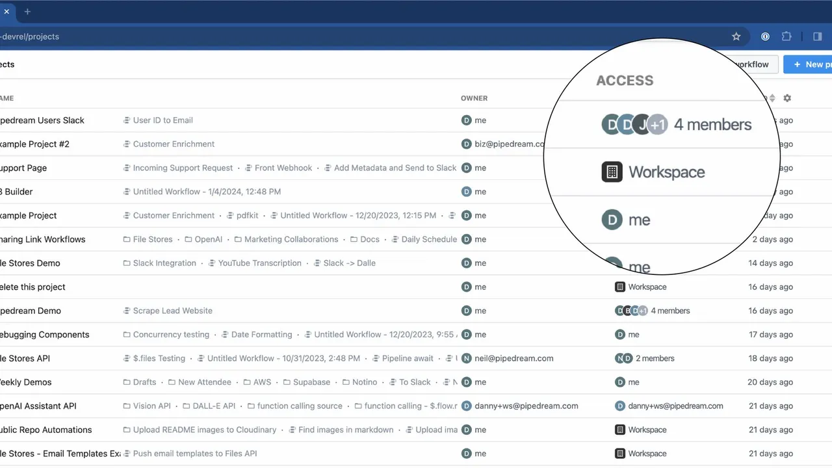Screen dimensions: 832x468
Task: Open the Debugging Components project
Action: (45, 335)
